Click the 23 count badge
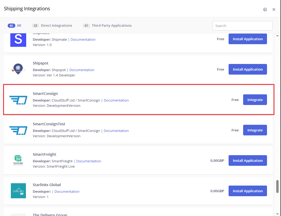281x216 pixels. point(35,26)
